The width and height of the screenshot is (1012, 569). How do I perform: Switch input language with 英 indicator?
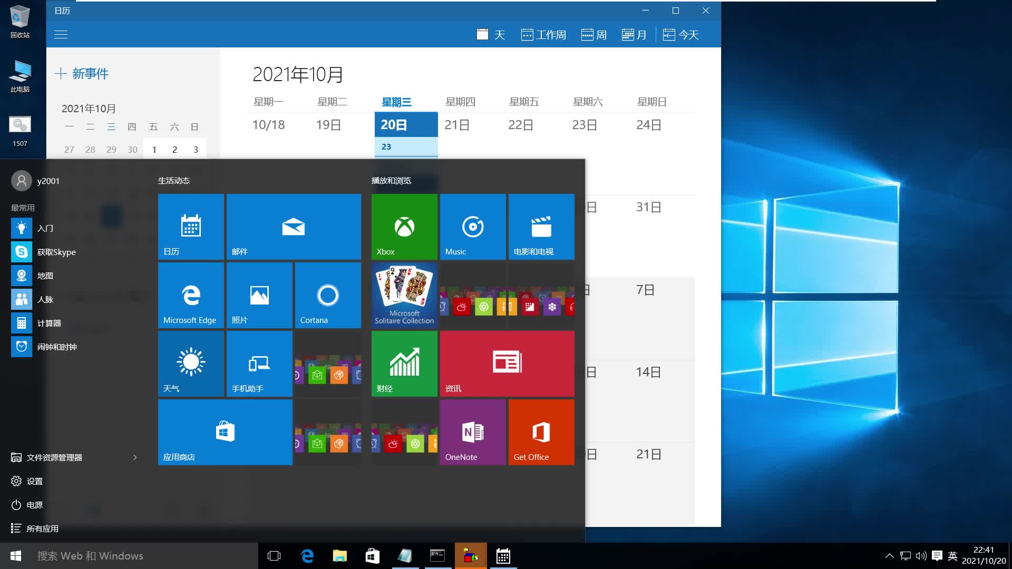point(952,556)
